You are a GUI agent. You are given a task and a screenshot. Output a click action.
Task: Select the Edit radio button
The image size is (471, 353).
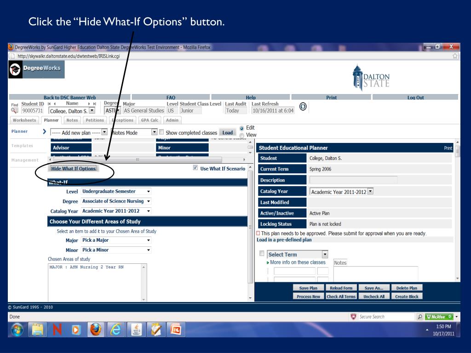coord(242,128)
